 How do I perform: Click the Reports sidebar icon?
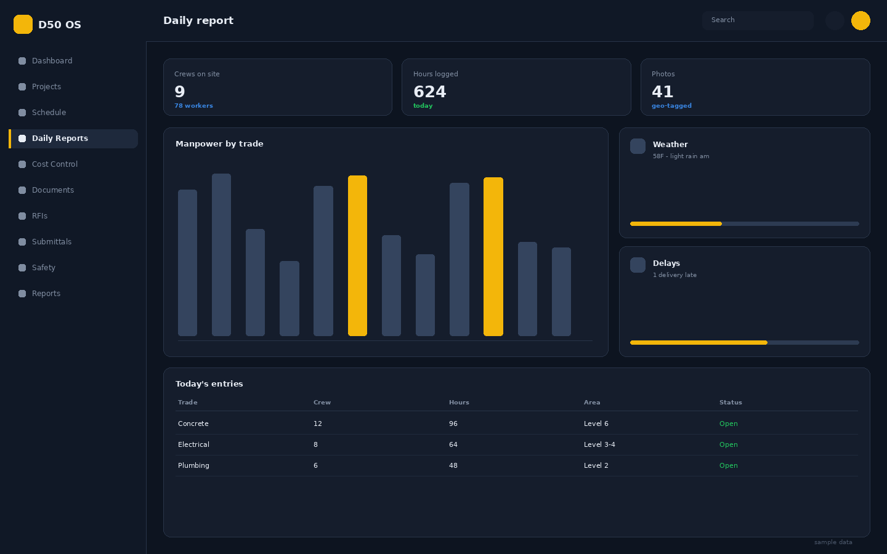click(x=22, y=294)
